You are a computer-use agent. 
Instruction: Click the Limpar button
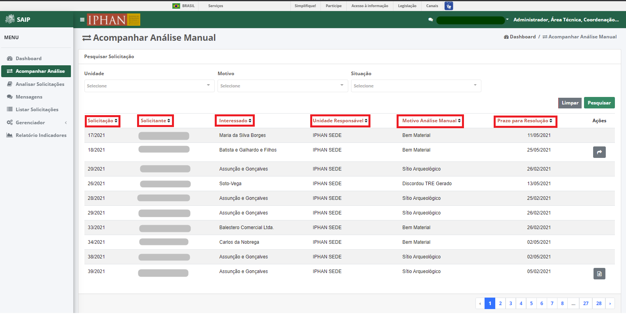point(570,103)
